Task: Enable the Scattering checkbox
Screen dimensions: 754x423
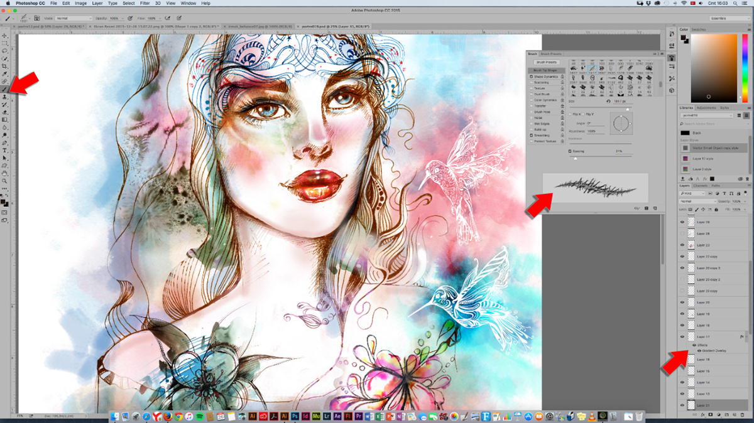Action: click(x=531, y=82)
